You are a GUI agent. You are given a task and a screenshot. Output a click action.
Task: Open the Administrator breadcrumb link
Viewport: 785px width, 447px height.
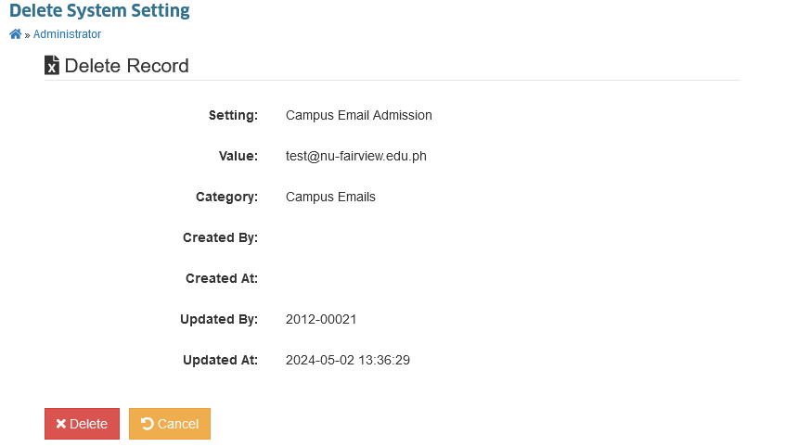click(x=67, y=34)
